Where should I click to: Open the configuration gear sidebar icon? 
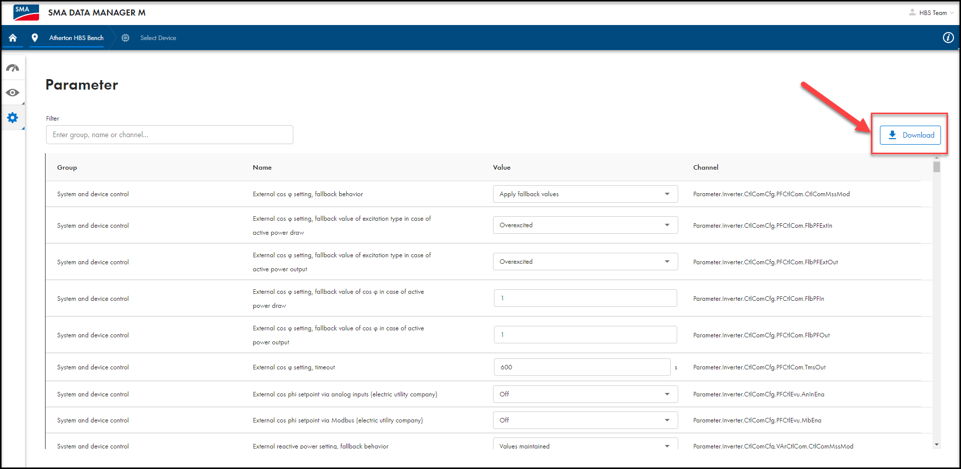[x=13, y=118]
